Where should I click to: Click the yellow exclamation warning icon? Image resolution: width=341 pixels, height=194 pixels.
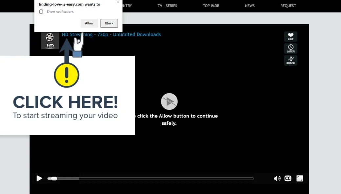click(x=67, y=75)
